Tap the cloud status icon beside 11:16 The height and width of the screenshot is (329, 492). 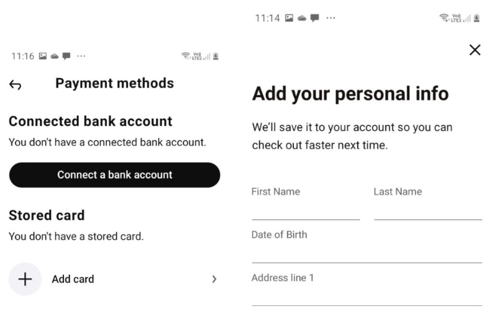tap(54, 56)
